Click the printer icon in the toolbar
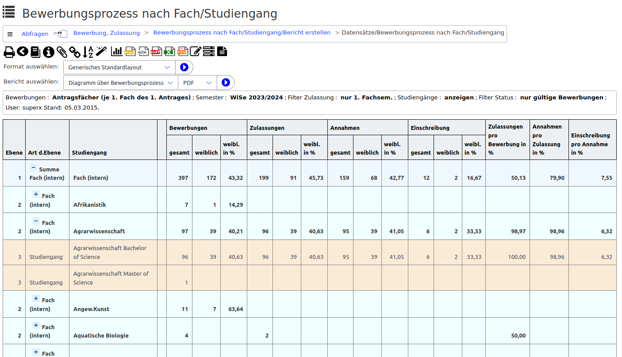622x357 pixels. click(x=9, y=52)
